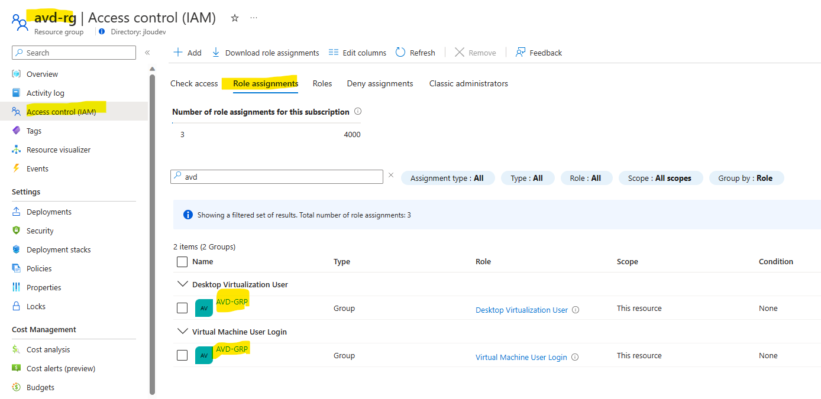Open the Role : All filter
The height and width of the screenshot is (399, 821).
pos(587,178)
